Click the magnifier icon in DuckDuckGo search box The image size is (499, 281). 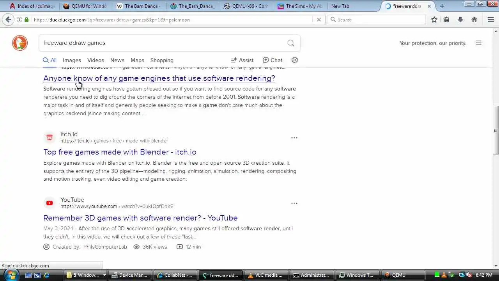tap(291, 43)
